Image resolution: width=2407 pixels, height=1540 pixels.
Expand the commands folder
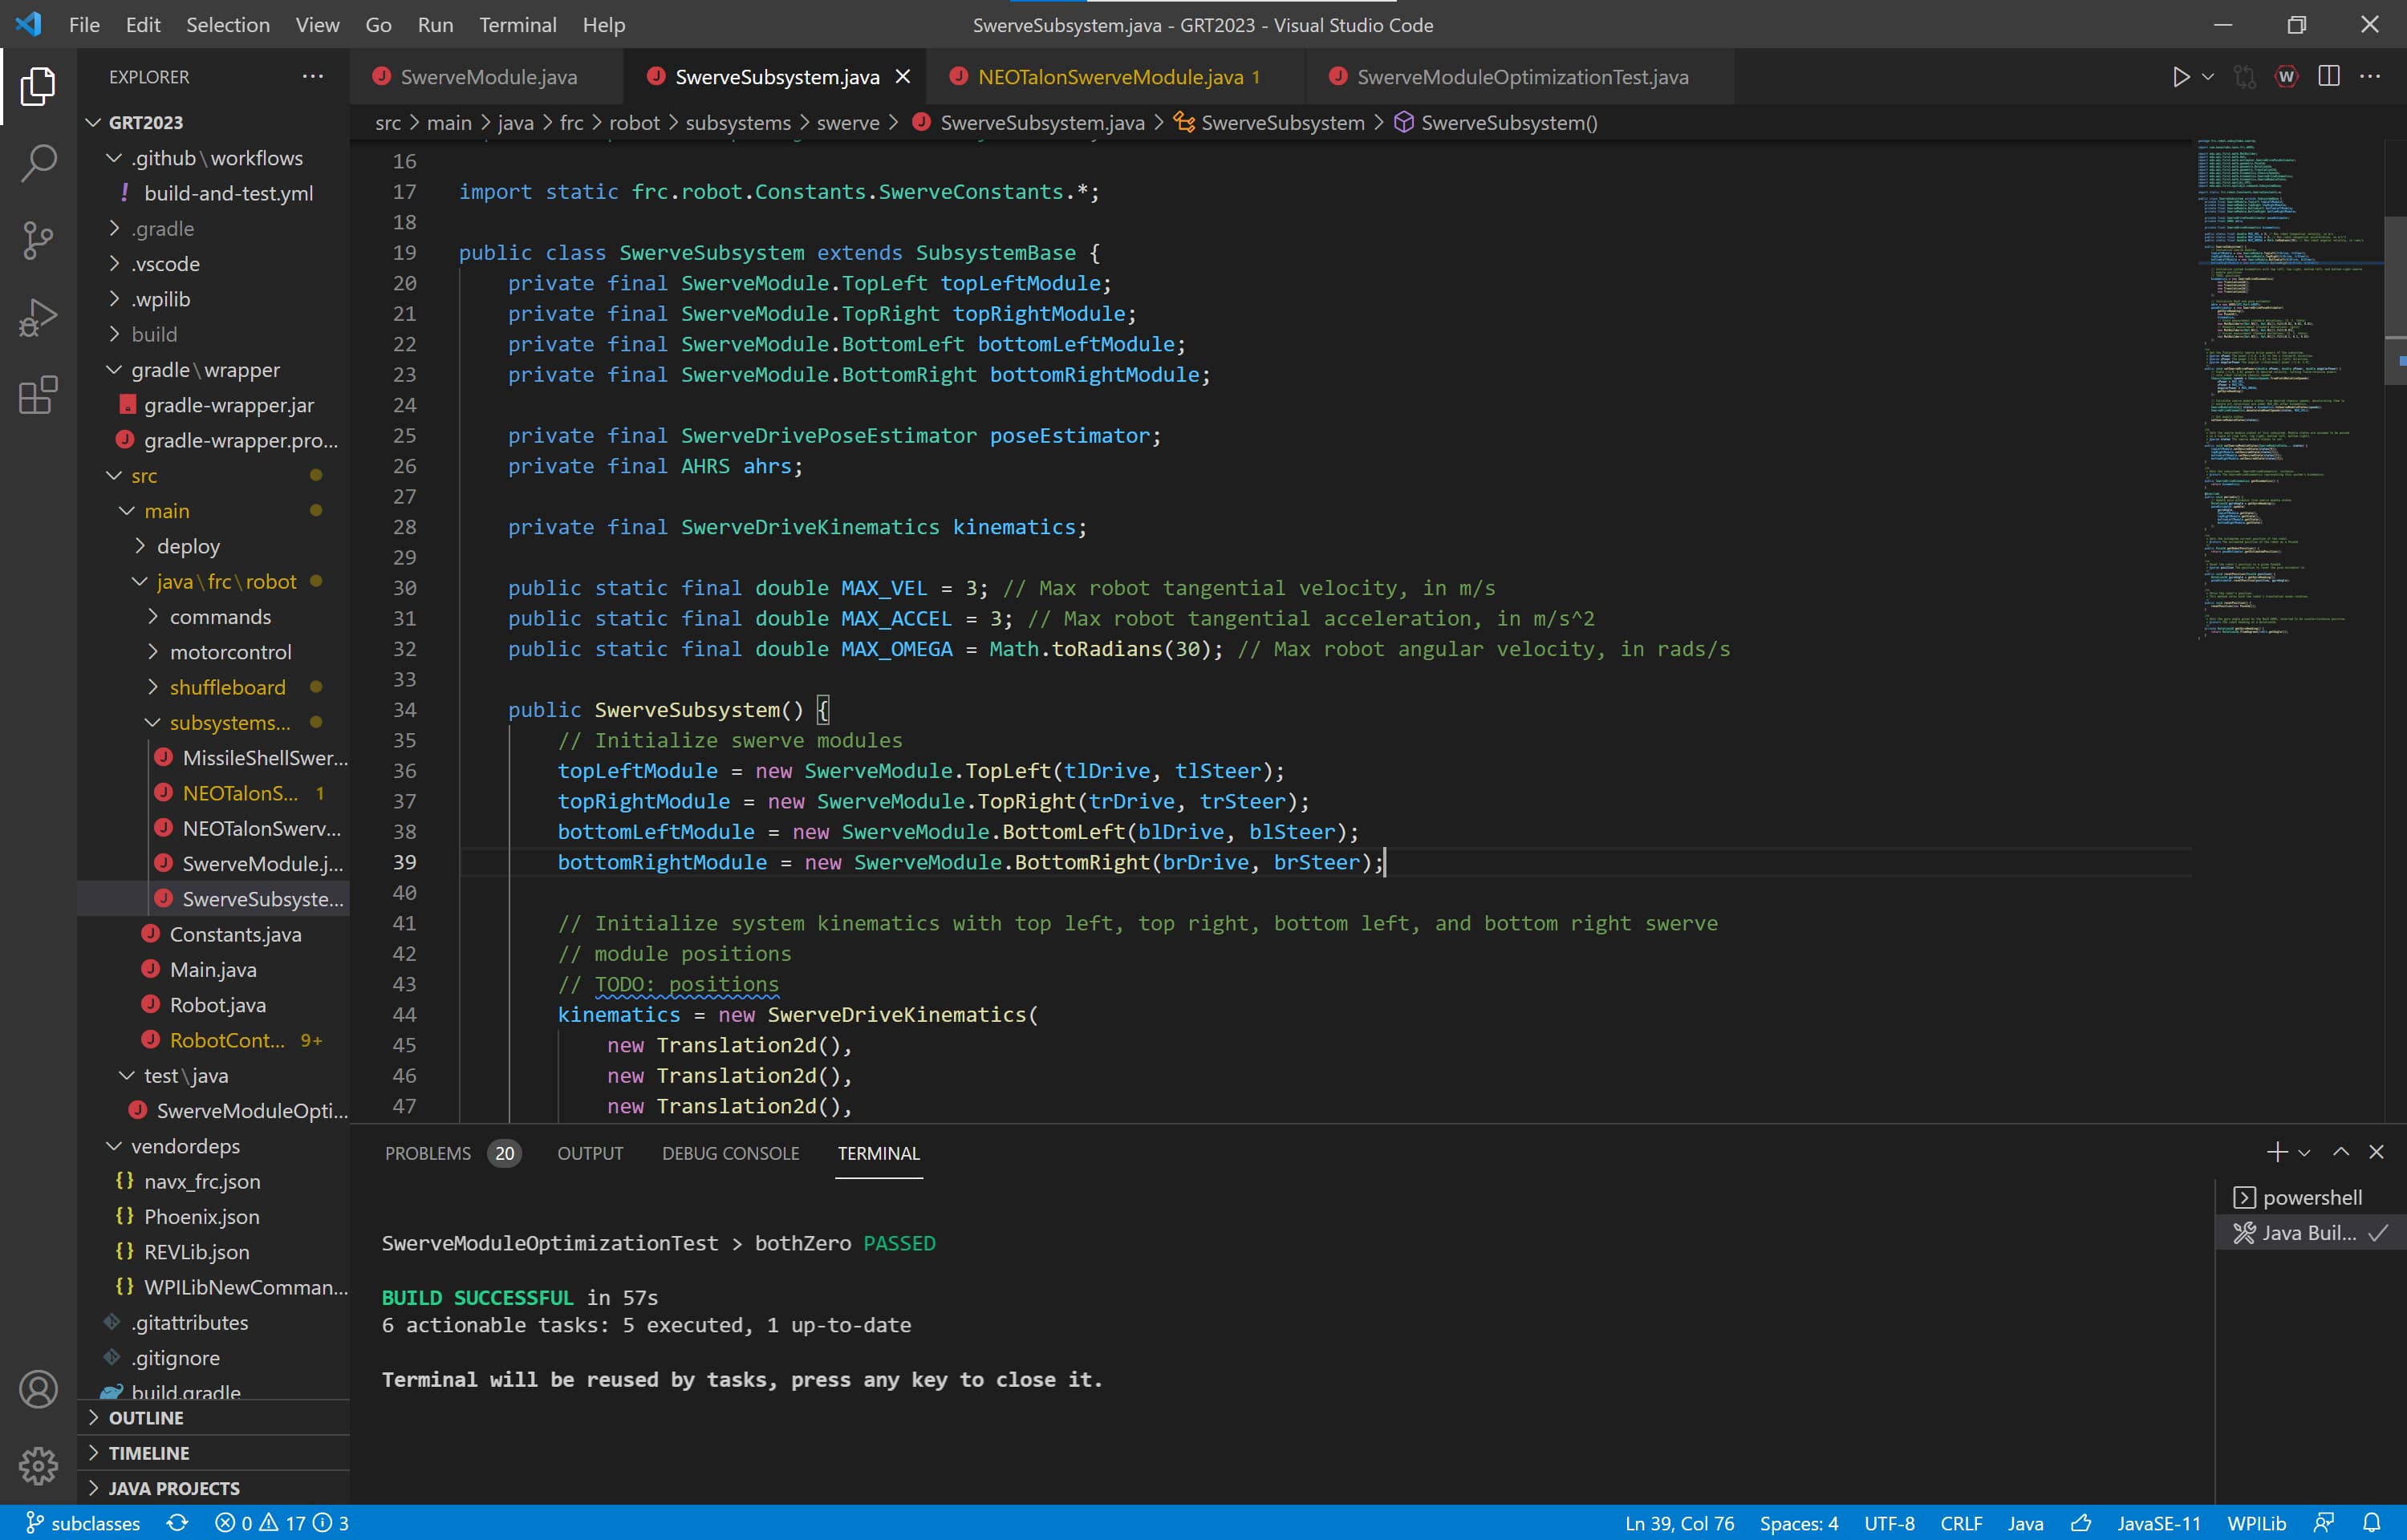click(214, 616)
